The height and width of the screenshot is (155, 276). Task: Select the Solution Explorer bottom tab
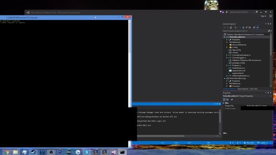coord(229,89)
